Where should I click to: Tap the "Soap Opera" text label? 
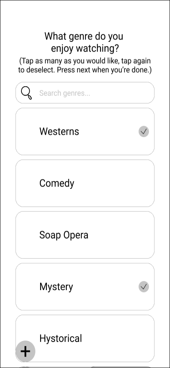(64, 235)
